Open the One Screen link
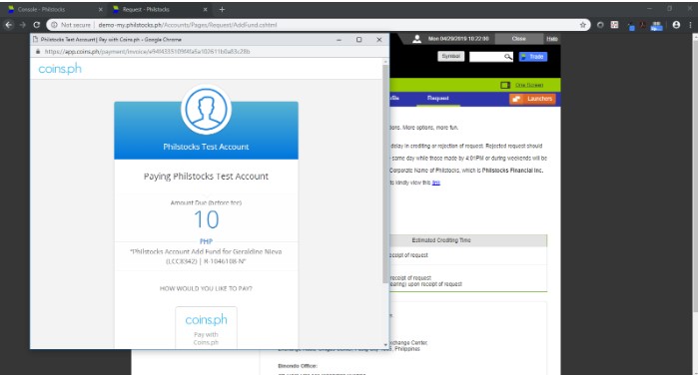 529,85
